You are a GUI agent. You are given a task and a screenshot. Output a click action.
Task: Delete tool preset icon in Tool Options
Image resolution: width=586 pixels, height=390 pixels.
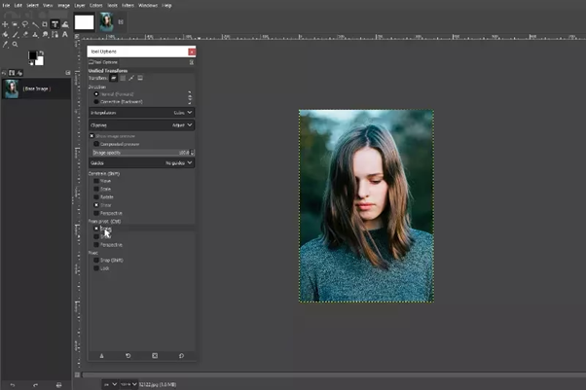[x=155, y=356]
